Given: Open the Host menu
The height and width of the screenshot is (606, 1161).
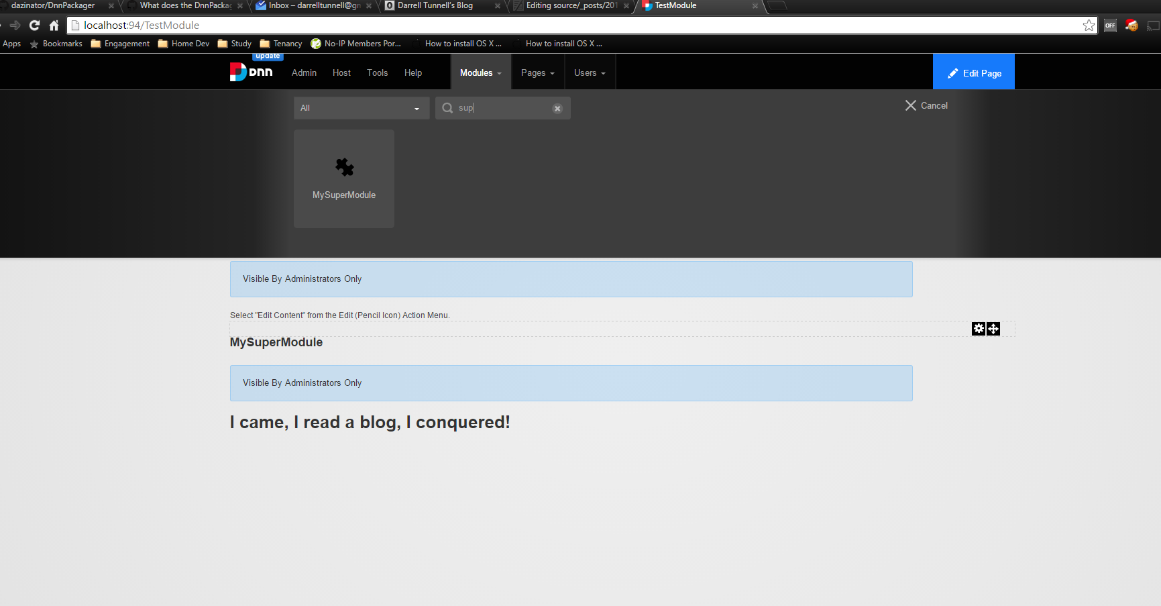Looking at the screenshot, I should point(341,72).
